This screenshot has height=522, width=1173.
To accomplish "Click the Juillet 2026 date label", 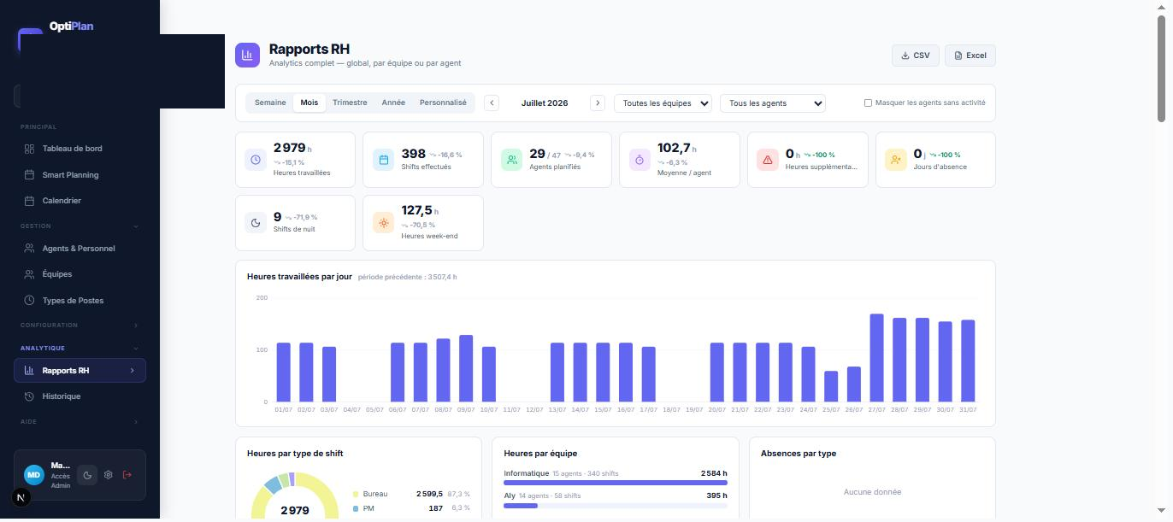I will [x=545, y=103].
